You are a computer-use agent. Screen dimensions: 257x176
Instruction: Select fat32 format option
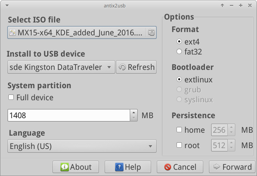click(179, 52)
